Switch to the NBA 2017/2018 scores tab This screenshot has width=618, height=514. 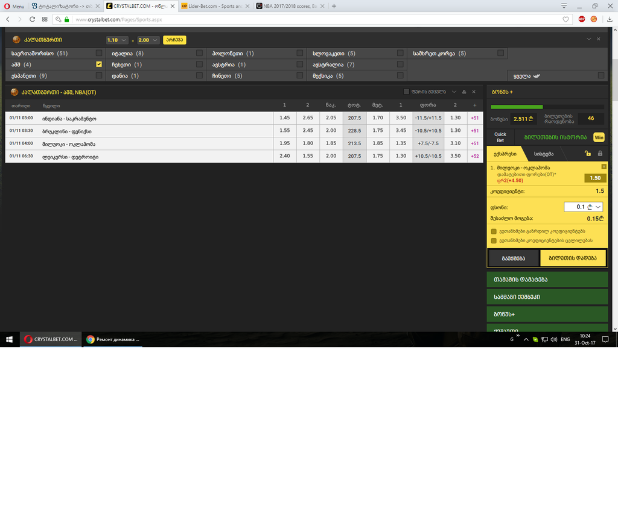tap(290, 6)
